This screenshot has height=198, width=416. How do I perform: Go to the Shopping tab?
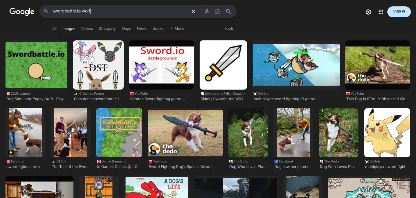point(107,29)
